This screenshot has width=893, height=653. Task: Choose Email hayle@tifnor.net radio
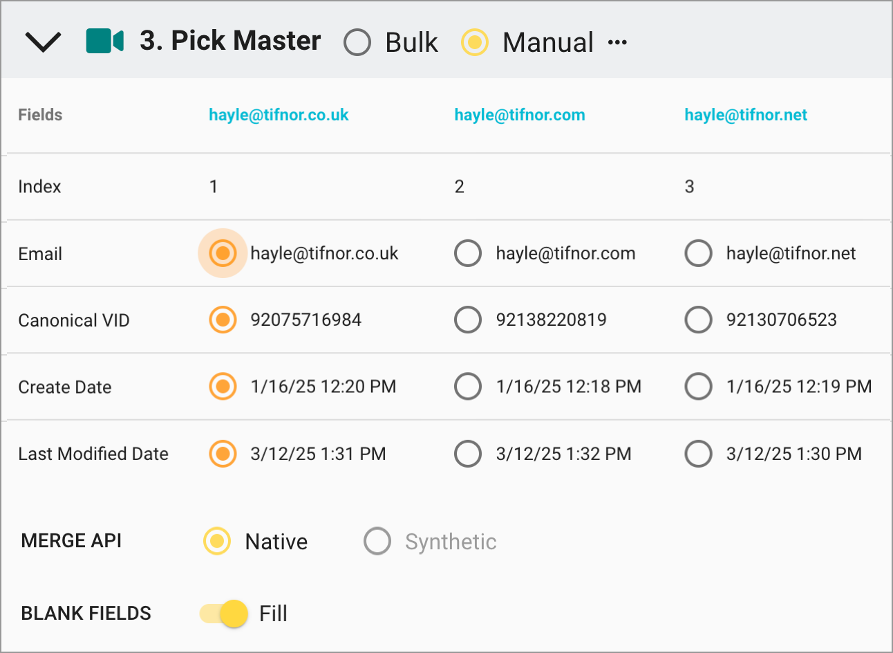[x=698, y=253]
